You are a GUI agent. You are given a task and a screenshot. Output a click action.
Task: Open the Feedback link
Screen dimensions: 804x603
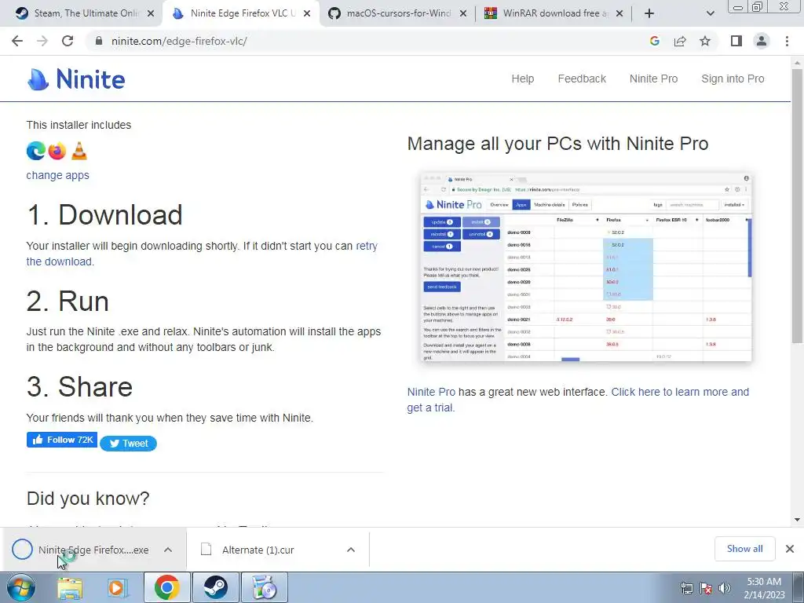click(582, 79)
